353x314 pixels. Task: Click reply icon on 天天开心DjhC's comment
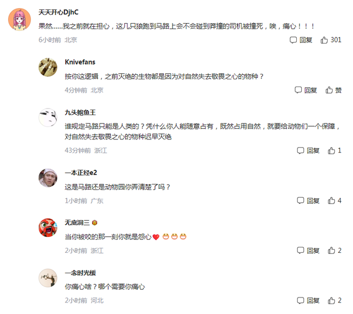click(x=293, y=40)
